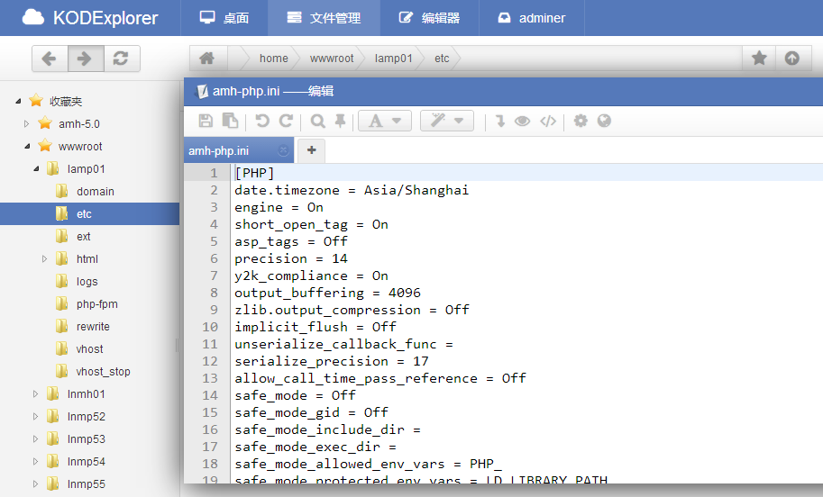This screenshot has width=823, height=497.
Task: Open the font size dropdown
Action: [385, 121]
